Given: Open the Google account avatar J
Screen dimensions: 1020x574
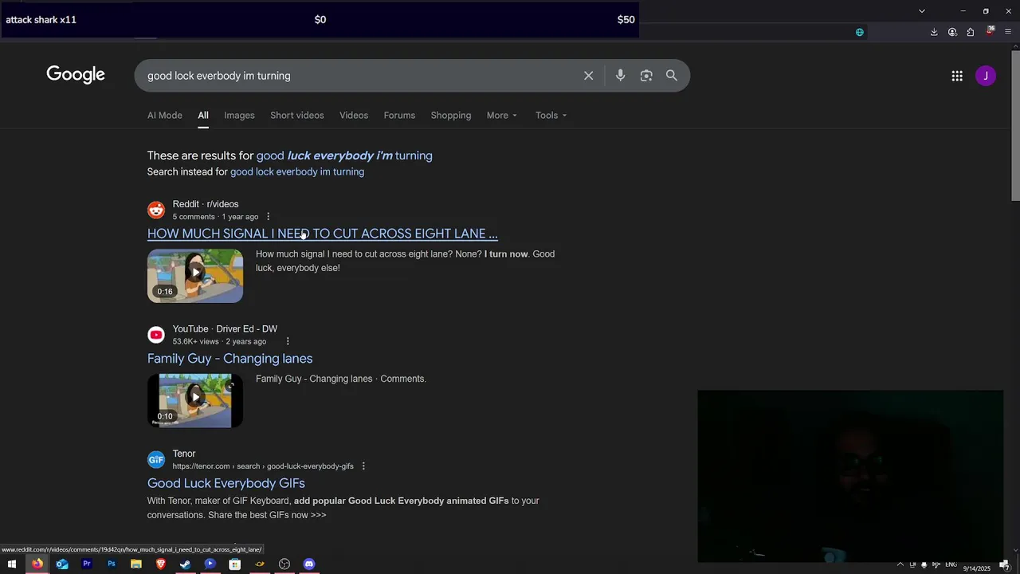Looking at the screenshot, I should coord(986,76).
